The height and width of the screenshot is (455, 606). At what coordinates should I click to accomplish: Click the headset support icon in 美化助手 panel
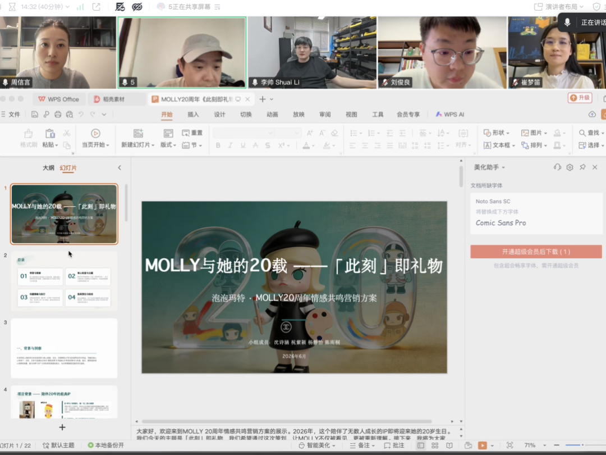pos(557,167)
